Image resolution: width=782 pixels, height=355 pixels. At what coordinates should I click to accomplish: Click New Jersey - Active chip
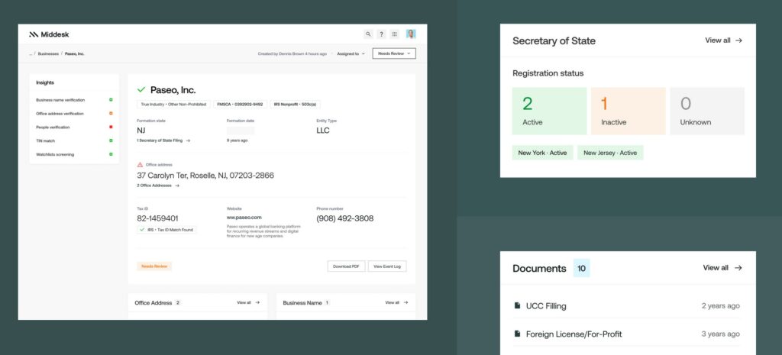(610, 153)
